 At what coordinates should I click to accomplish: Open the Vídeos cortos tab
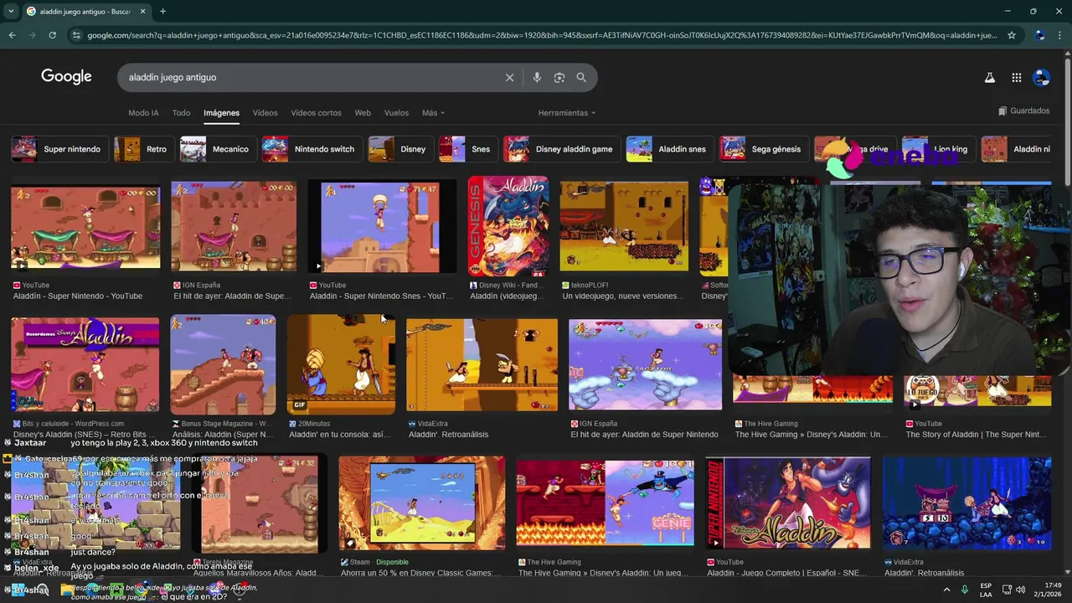tap(316, 113)
